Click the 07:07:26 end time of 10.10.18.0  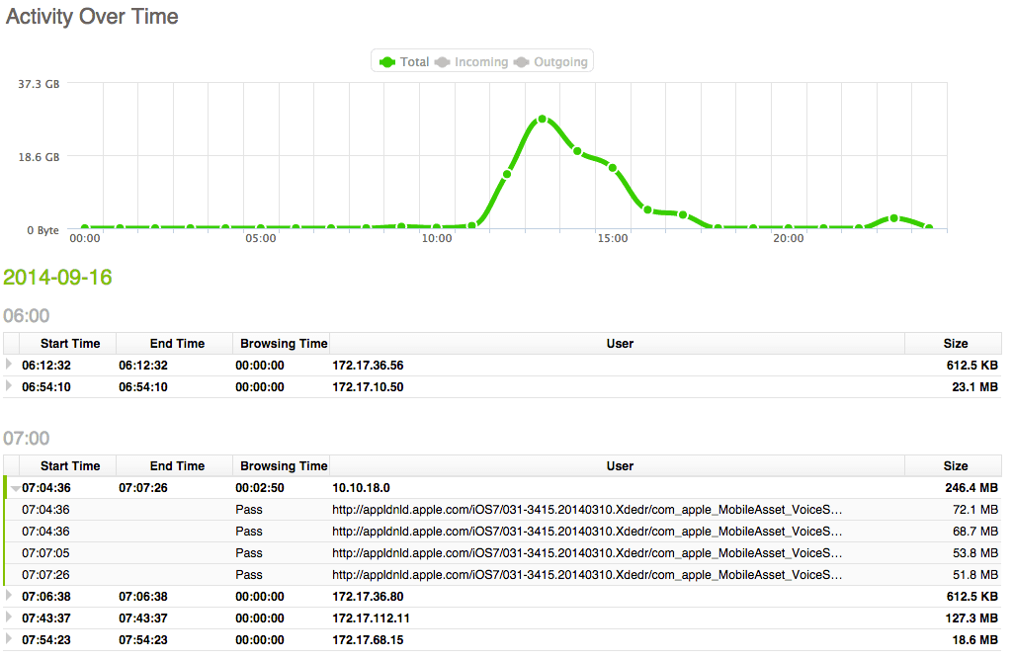click(x=142, y=488)
